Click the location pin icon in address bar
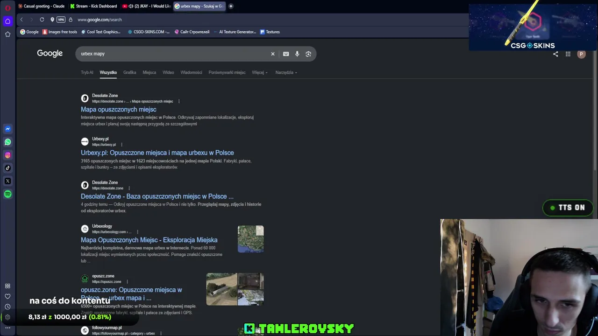The image size is (598, 336). tap(52, 20)
